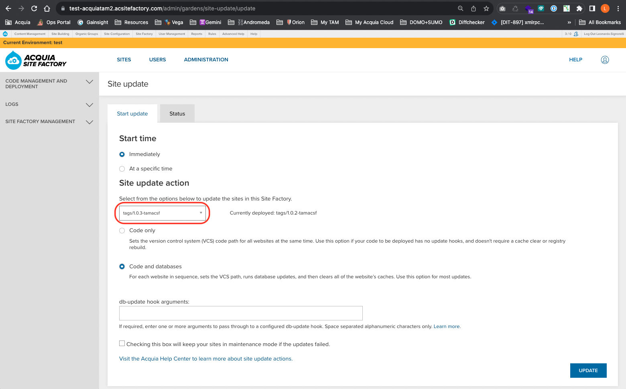Screen dimensions: 626x389
Task: Open the green chart extension icon
Action: (567, 8)
